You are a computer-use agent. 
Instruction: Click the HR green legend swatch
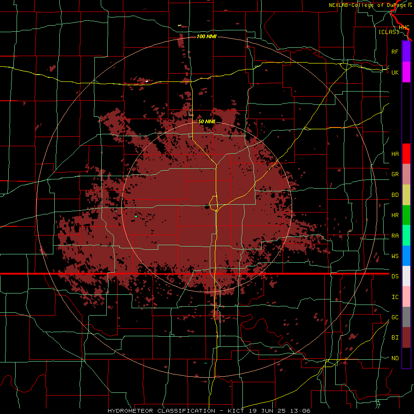pos(406,215)
